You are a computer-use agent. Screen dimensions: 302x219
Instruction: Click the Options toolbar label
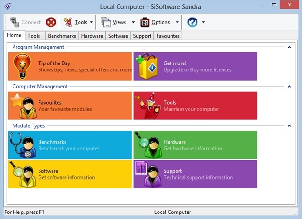click(x=161, y=23)
